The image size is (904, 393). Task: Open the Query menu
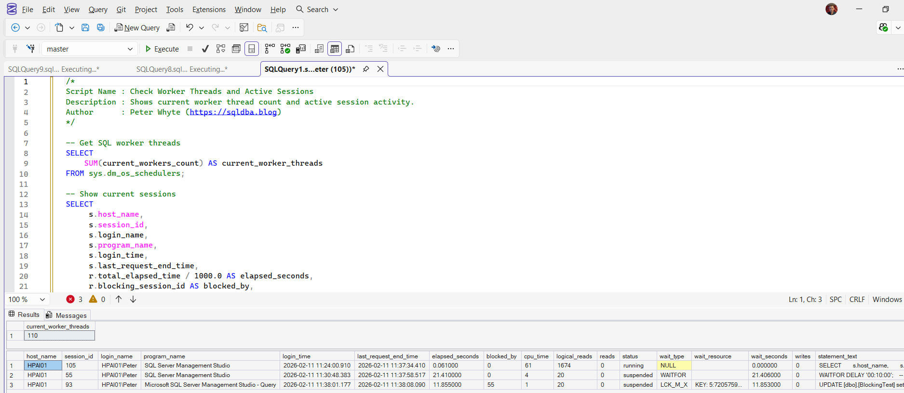pyautogui.click(x=98, y=9)
